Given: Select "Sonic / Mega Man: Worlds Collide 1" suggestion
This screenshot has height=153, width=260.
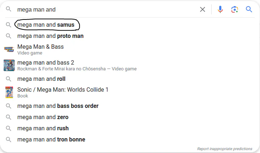Looking at the screenshot, I should pyautogui.click(x=63, y=90).
